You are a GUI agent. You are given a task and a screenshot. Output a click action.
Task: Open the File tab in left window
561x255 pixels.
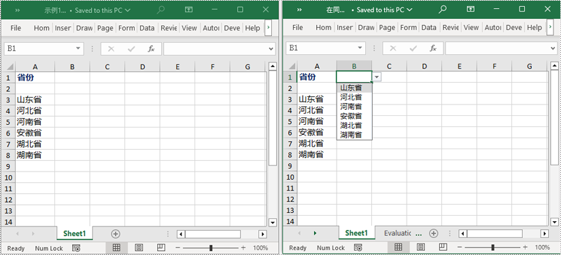coord(16,28)
